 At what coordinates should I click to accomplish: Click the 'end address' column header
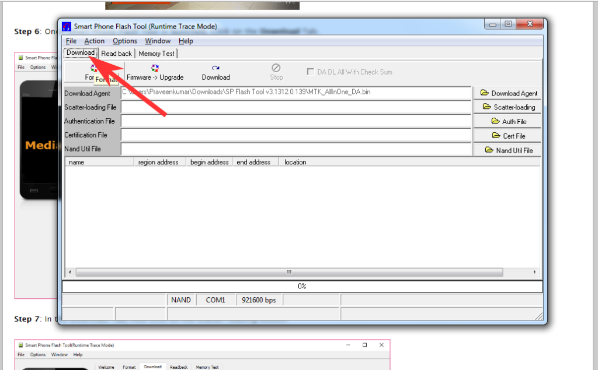255,162
